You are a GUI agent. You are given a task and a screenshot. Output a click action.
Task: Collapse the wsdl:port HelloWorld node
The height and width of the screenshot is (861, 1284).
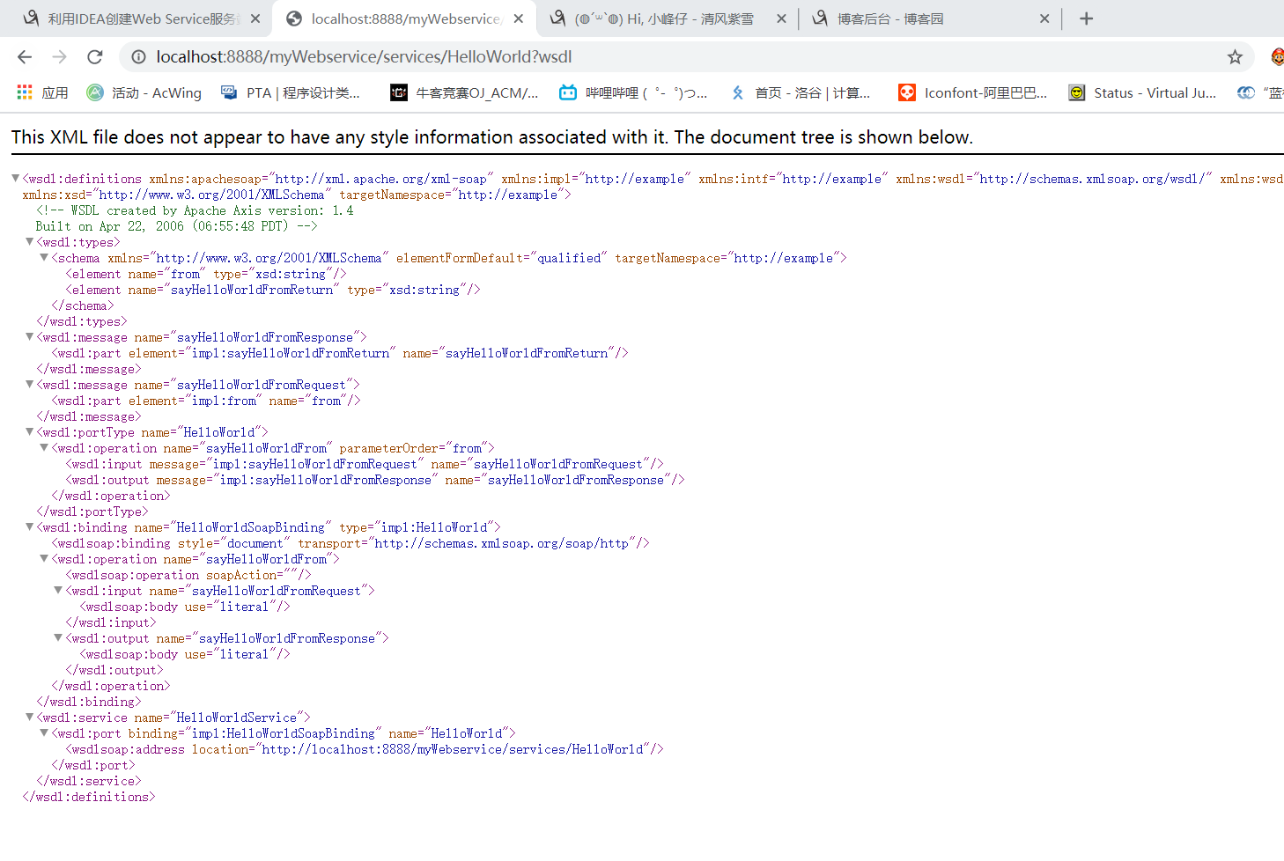[x=44, y=732]
